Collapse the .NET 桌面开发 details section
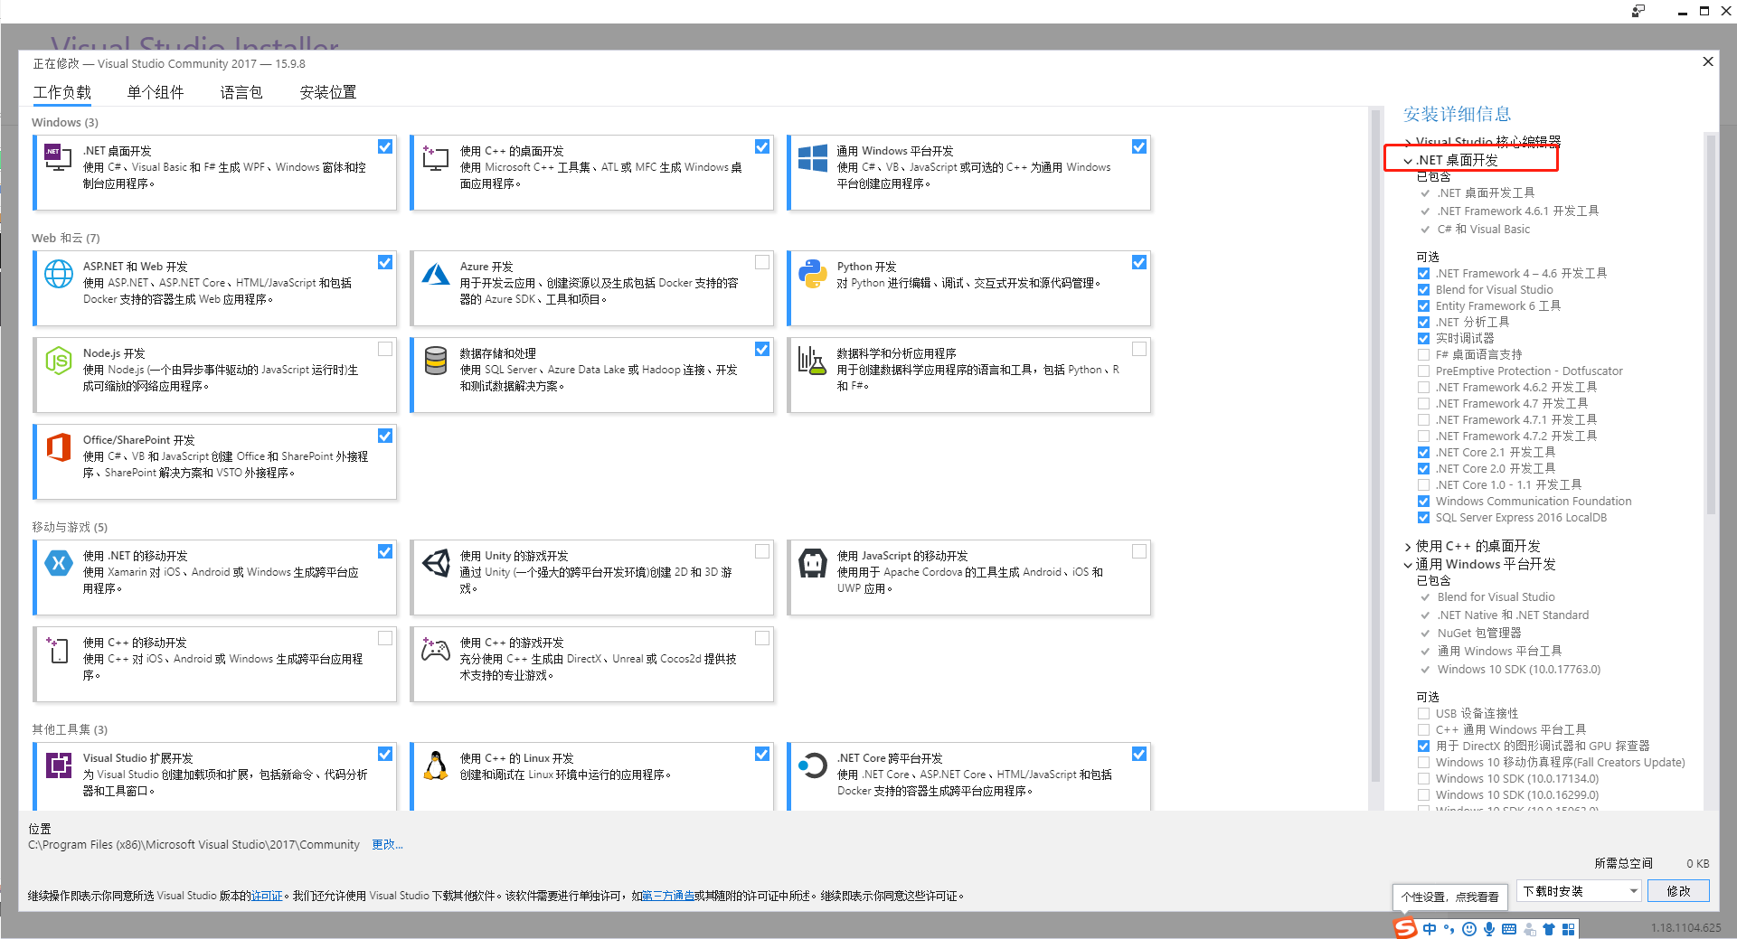 [1408, 159]
